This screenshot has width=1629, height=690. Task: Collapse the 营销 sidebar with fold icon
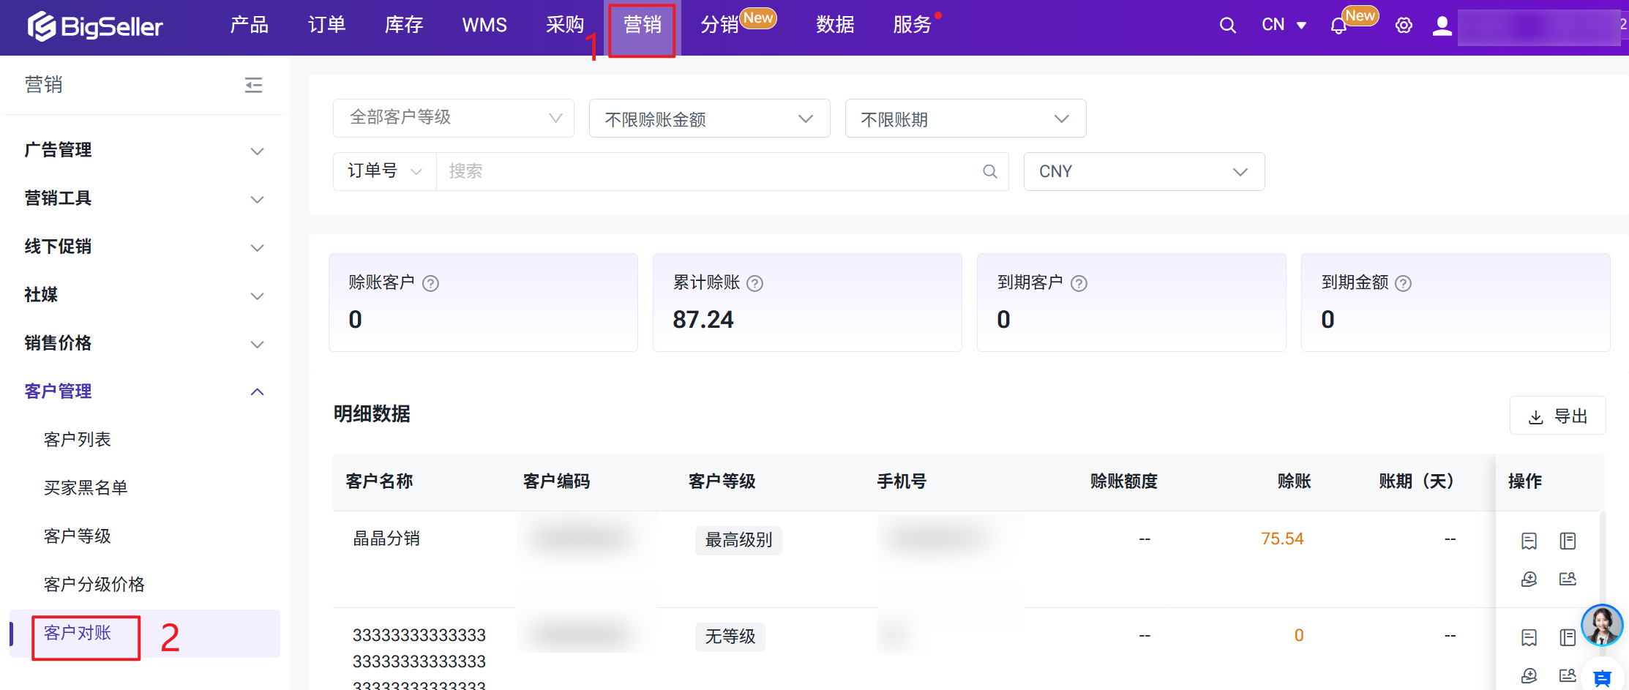coord(253,86)
